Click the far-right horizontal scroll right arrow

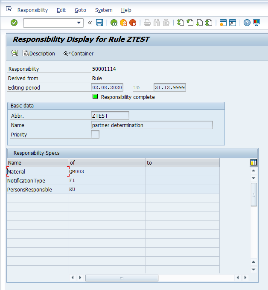(x=245, y=278)
